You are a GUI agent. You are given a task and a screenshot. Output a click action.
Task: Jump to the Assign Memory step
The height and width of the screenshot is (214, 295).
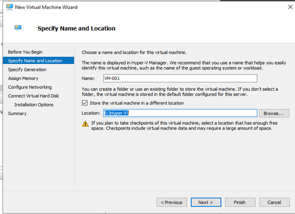tap(23, 78)
